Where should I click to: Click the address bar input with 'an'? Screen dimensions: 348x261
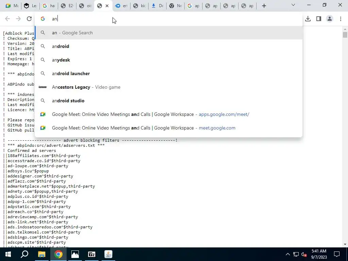pos(169,19)
